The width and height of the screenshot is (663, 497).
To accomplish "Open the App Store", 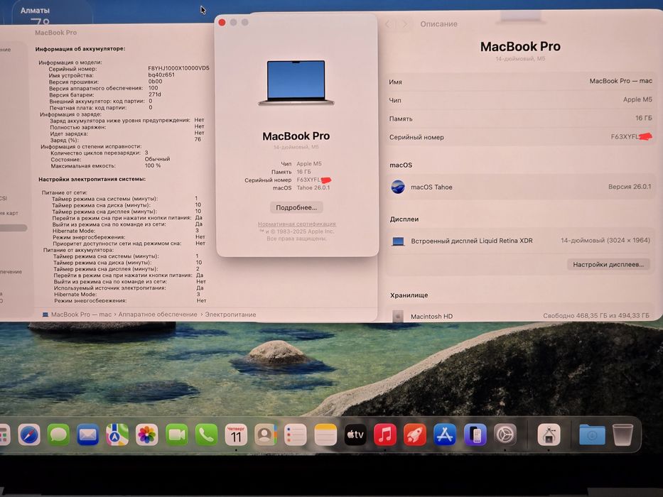I will click(x=445, y=435).
